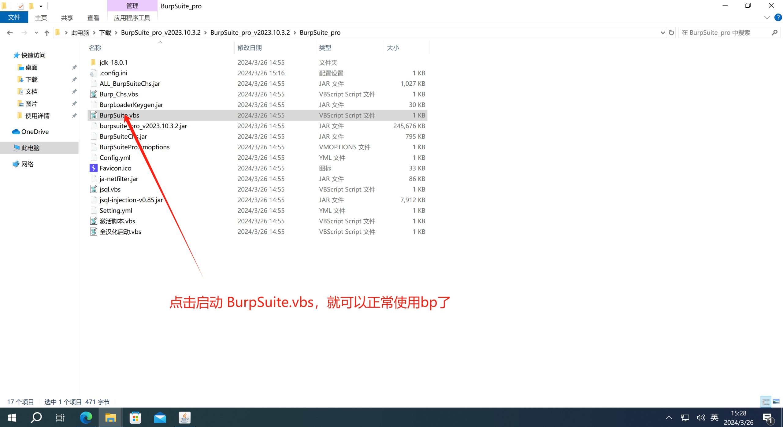The height and width of the screenshot is (427, 783).
Task: Click the properties checkmark icon in title bar
Action: [20, 6]
